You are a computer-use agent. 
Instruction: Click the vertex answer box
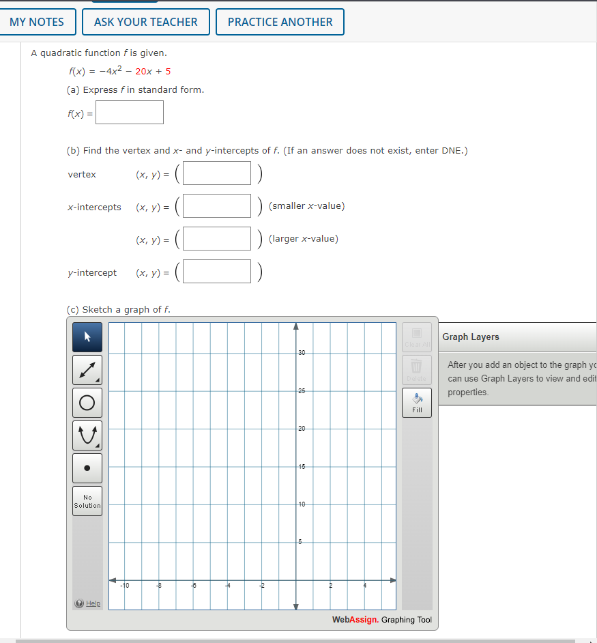216,173
